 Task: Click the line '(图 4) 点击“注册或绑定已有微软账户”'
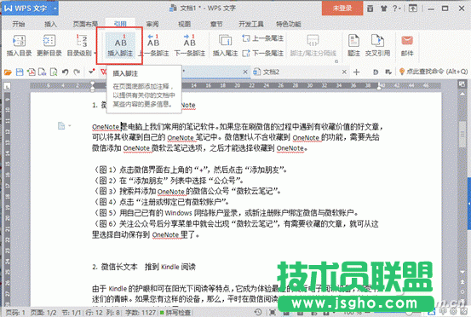pyautogui.click(x=161, y=202)
